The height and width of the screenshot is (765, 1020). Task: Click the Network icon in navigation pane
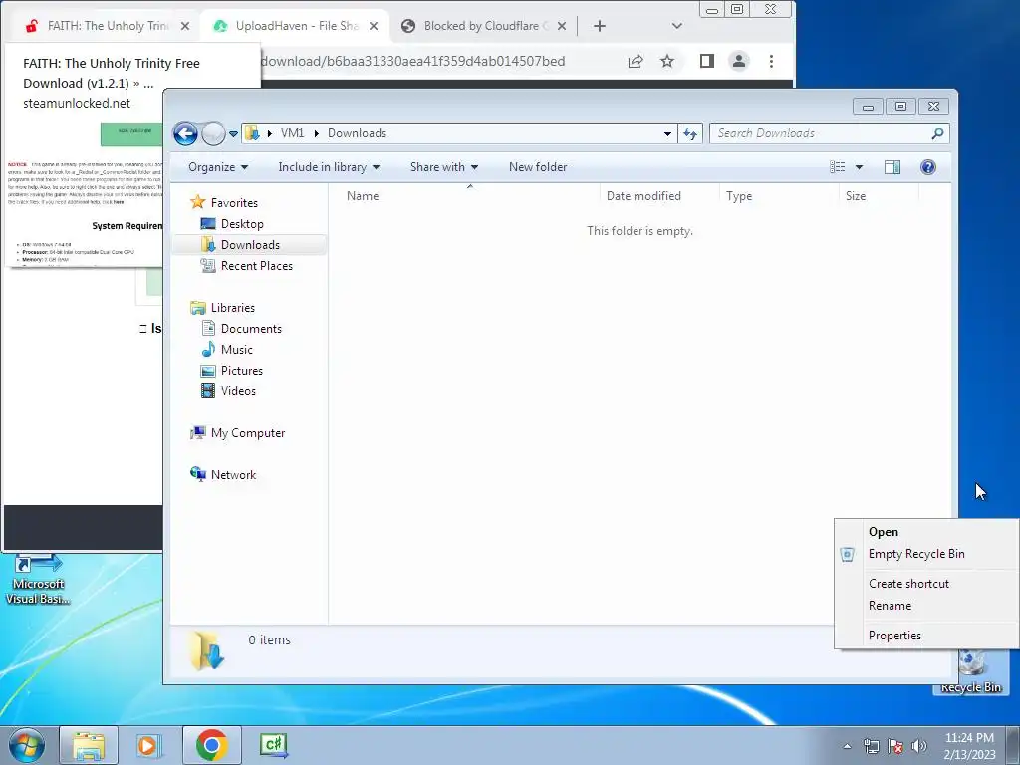pyautogui.click(x=198, y=474)
